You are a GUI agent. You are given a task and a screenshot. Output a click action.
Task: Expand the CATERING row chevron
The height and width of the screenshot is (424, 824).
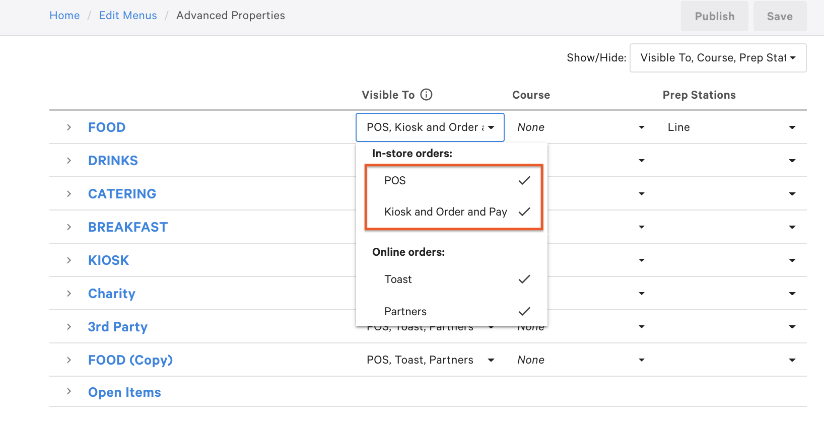coord(69,194)
